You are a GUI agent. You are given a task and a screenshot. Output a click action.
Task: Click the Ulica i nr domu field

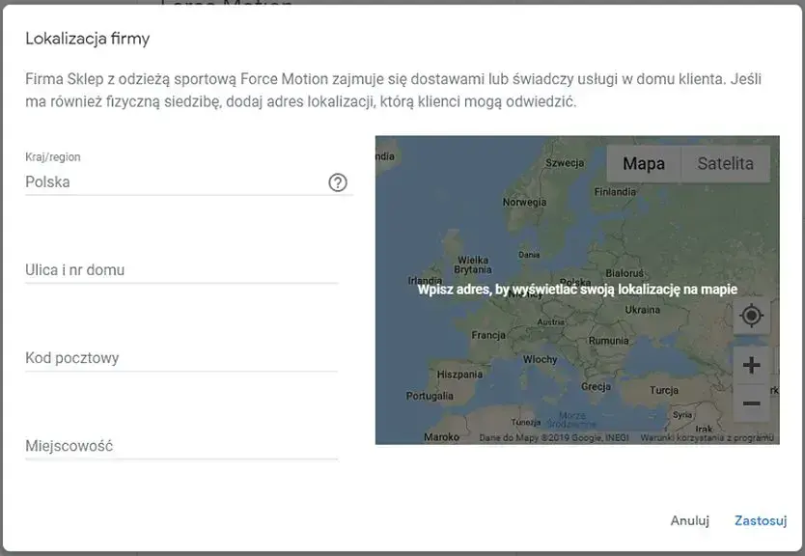[181, 270]
